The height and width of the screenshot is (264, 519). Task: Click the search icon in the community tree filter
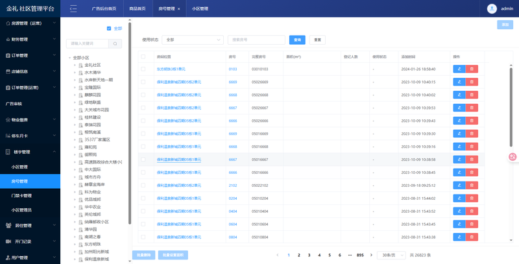coord(114,43)
